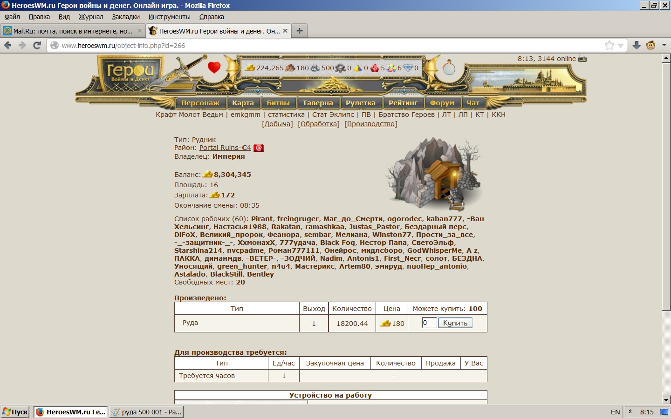Viewport: 671px width, 419px height.
Task: Click the gold icon next to Баланс
Action: [208, 175]
